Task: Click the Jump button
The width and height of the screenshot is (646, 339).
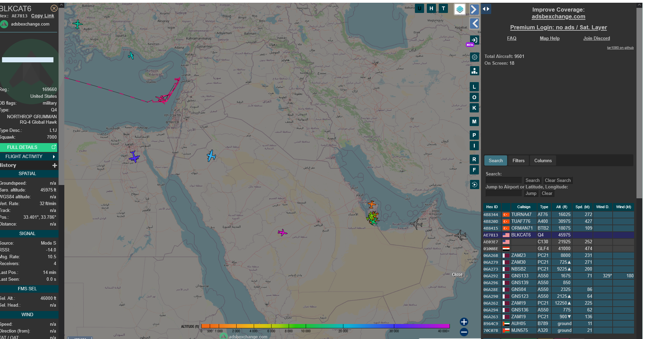Action: point(531,193)
